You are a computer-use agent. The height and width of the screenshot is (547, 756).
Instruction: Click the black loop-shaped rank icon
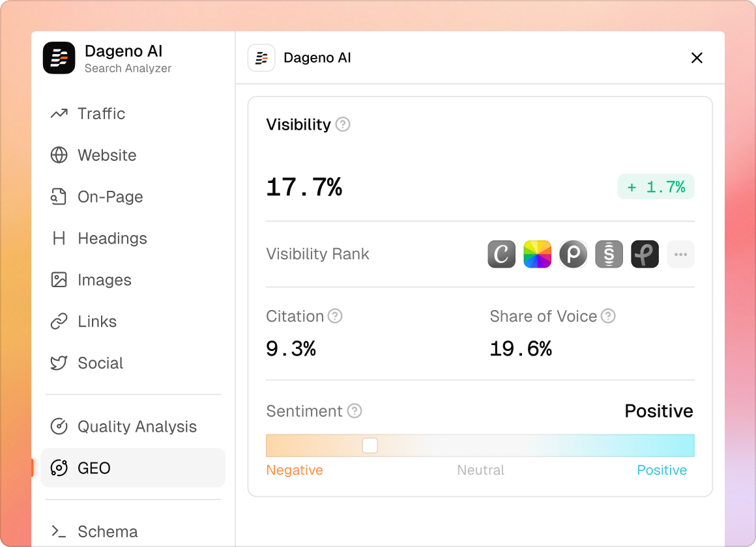pyautogui.click(x=645, y=254)
